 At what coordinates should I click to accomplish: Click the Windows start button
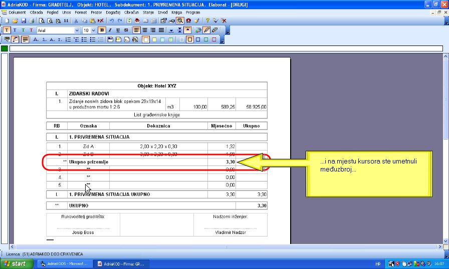tap(17, 263)
